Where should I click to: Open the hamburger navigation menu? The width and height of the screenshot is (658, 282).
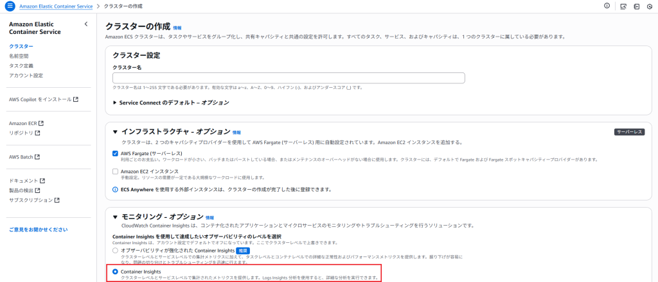click(x=10, y=6)
